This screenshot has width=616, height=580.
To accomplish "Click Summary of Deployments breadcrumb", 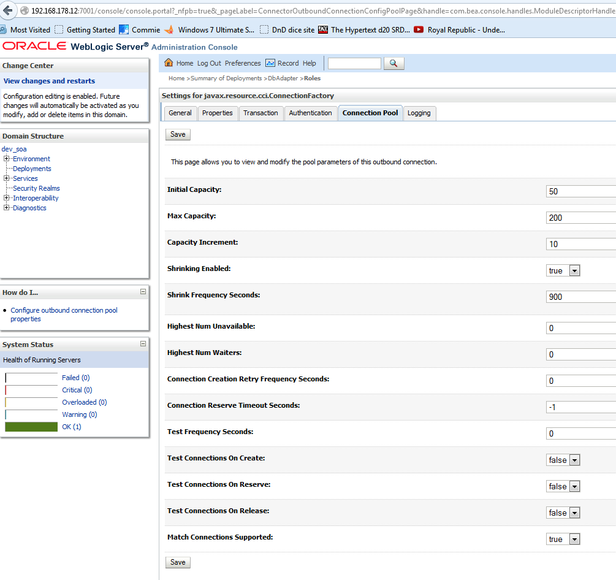I will 226,78.
